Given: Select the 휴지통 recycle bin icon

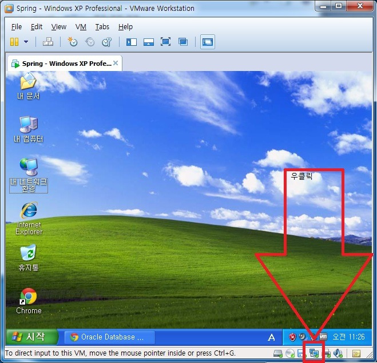Looking at the screenshot, I should (x=29, y=258).
